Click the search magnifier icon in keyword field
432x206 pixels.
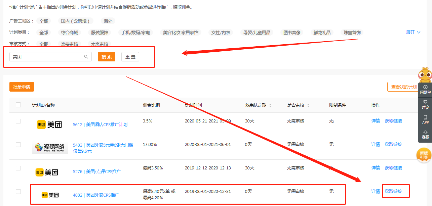click(x=86, y=57)
